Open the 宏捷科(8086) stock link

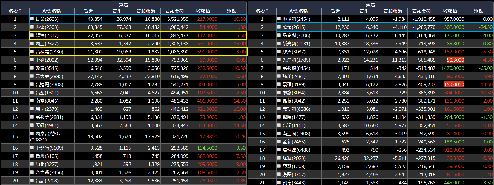296,109
